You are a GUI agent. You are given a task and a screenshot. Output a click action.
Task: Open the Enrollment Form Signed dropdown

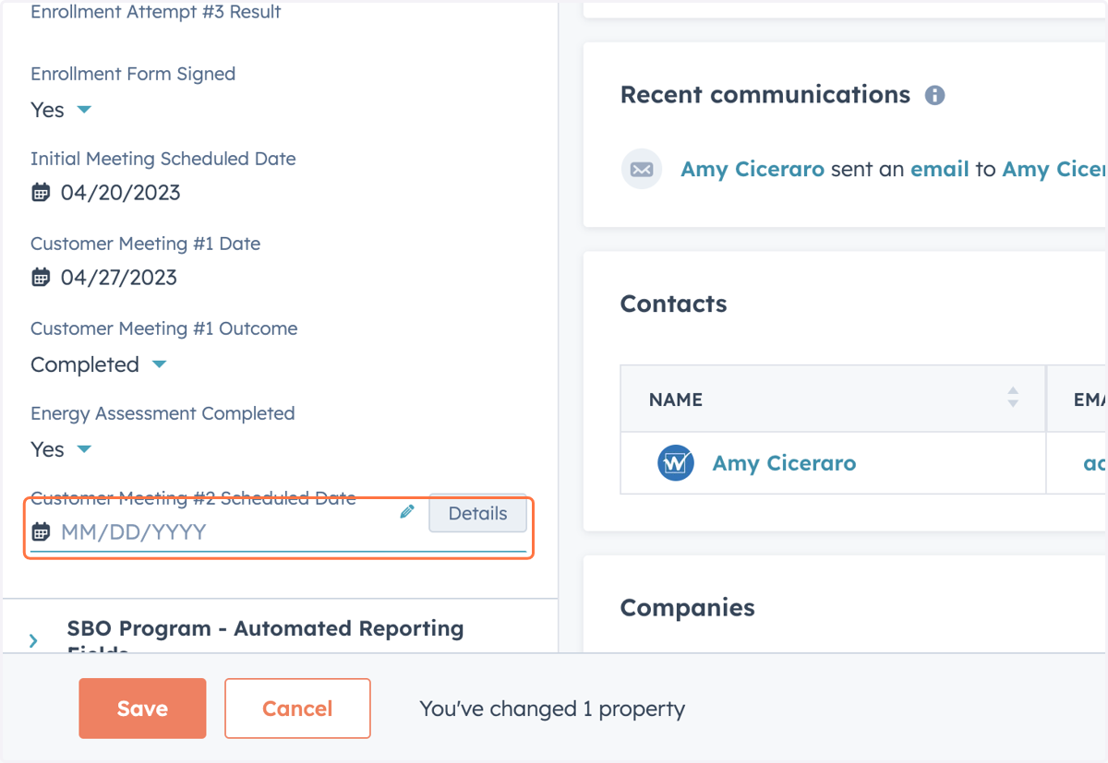coord(61,110)
